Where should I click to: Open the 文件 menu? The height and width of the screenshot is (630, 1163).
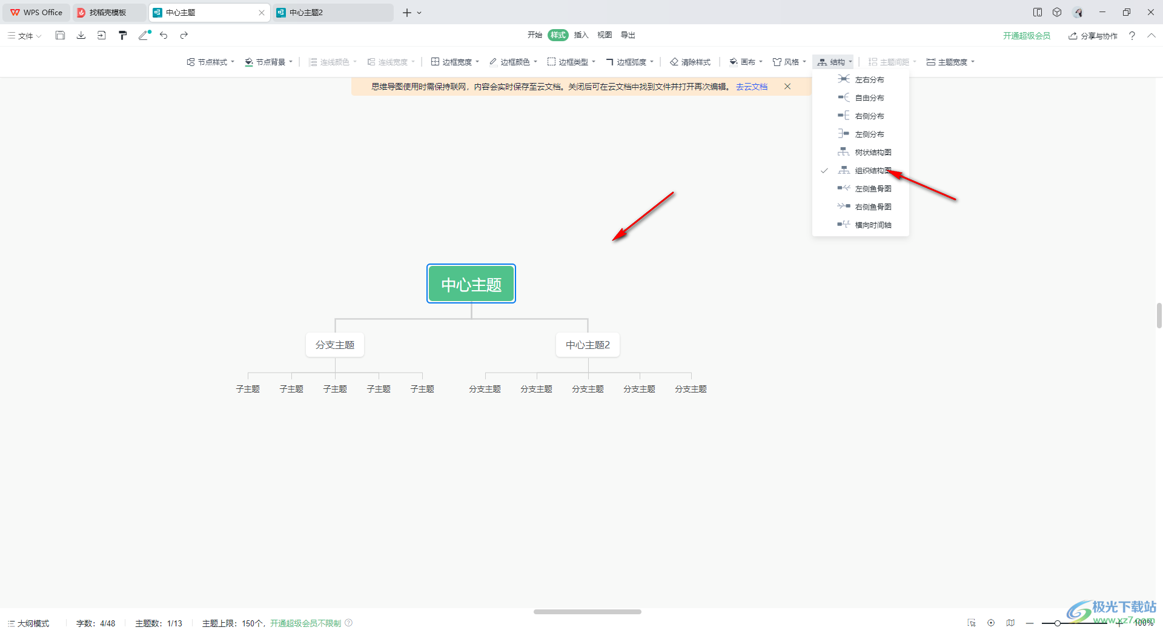pyautogui.click(x=25, y=36)
